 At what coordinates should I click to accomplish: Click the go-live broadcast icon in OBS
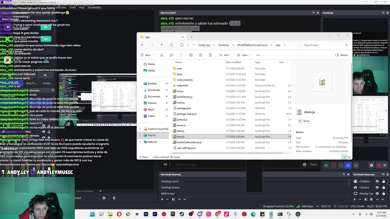pyautogui.click(x=326, y=165)
